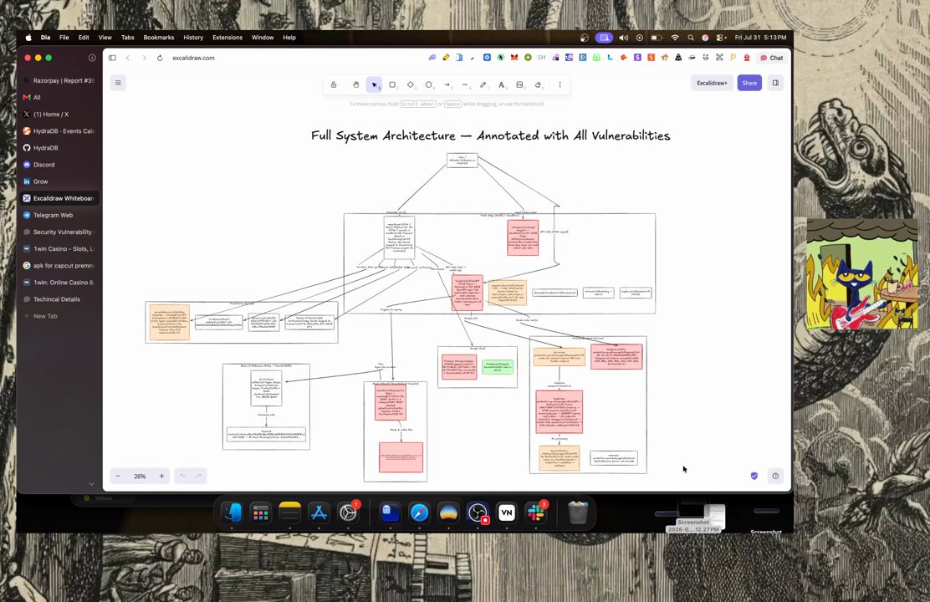Choose the Insert image tool
The image size is (930, 602).
pos(519,84)
